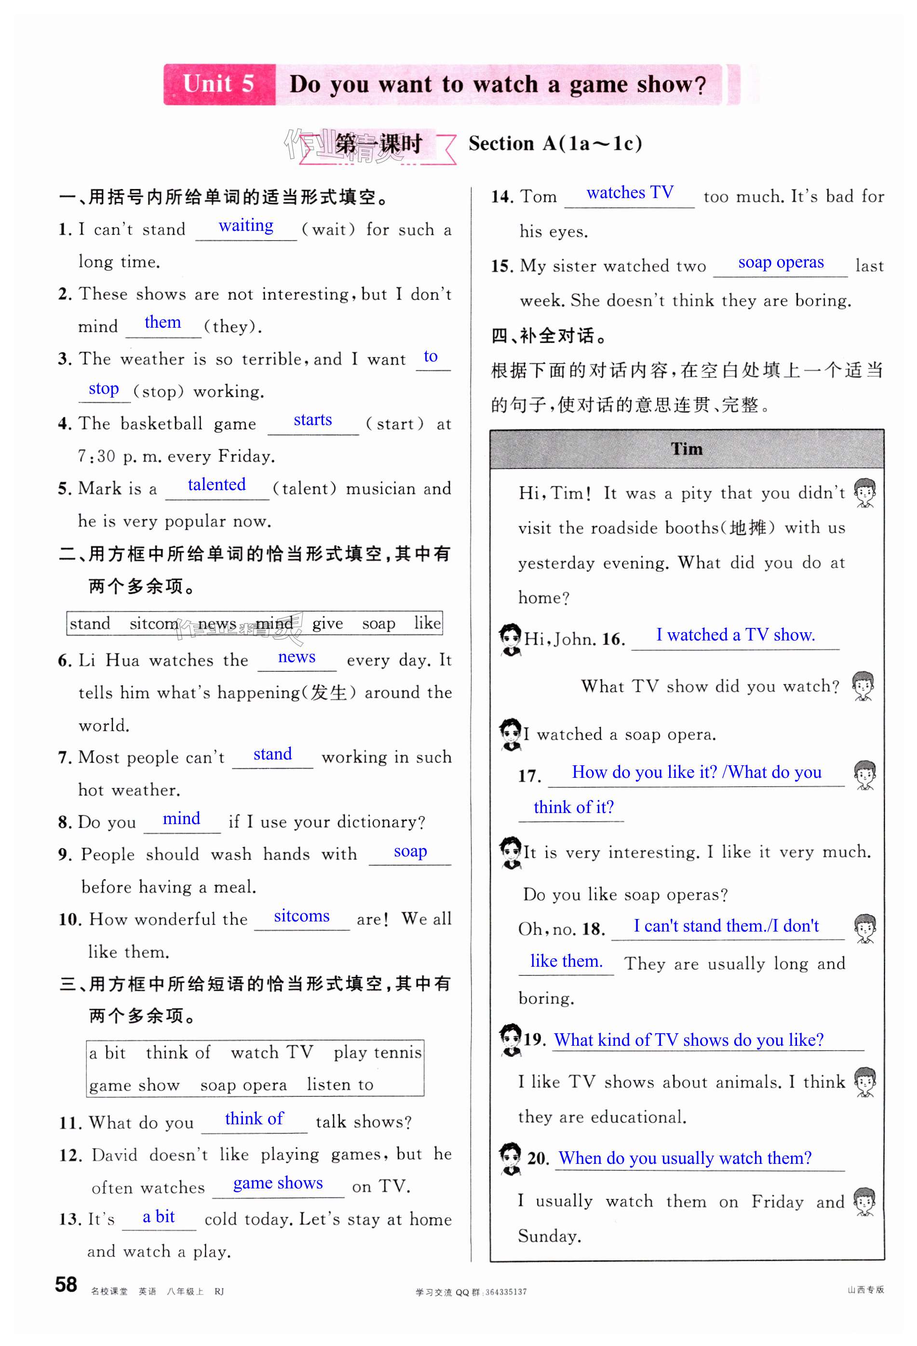Click the avatar left of question 19
This screenshot has height=1346, width=917.
(x=510, y=1039)
